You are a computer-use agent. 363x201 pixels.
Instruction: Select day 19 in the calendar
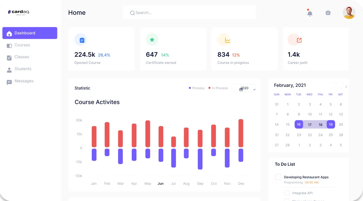point(331,125)
